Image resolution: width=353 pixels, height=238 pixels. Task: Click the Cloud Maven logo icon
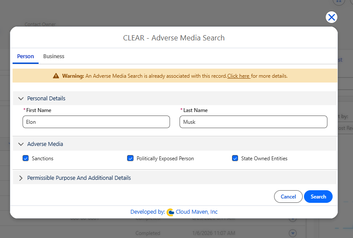click(170, 212)
